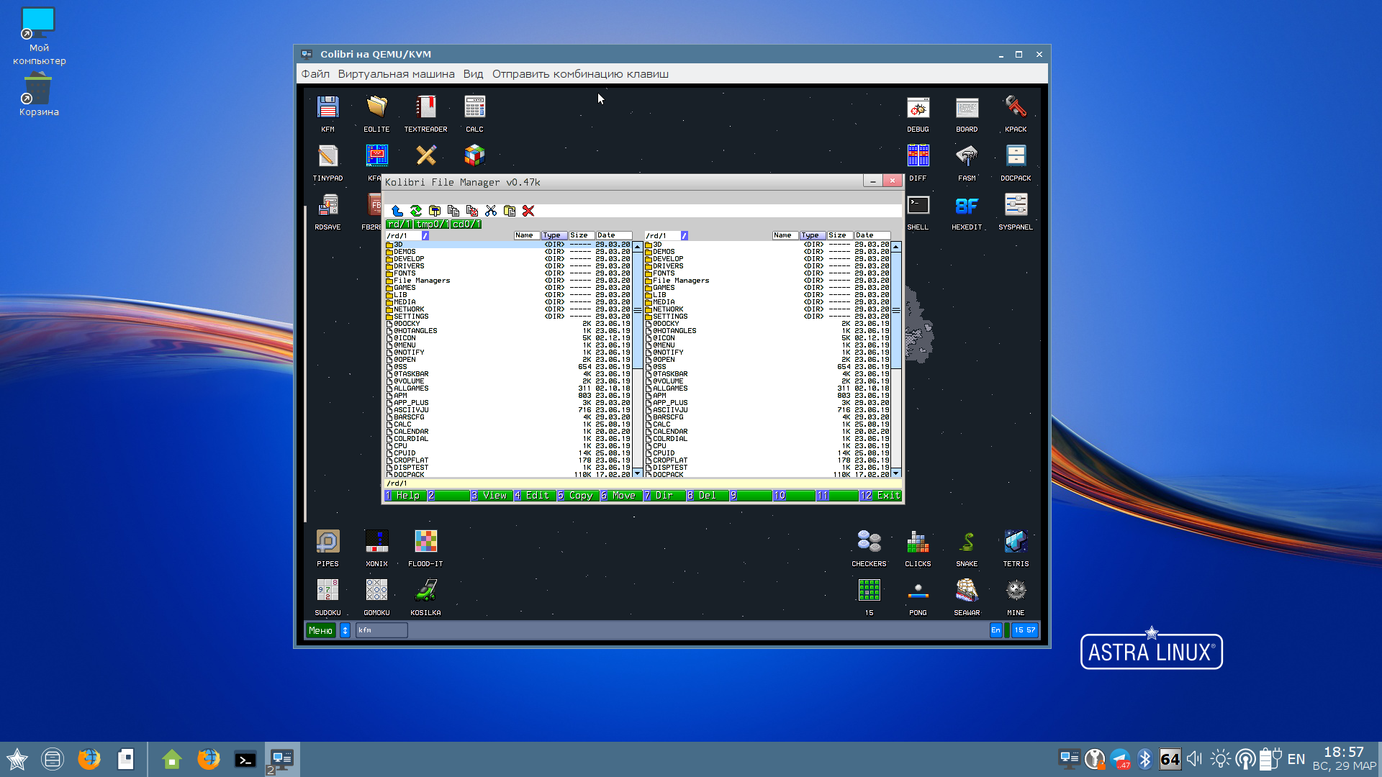This screenshot has width=1382, height=777.
Task: Launch the DIFF desktop icon
Action: 918,156
